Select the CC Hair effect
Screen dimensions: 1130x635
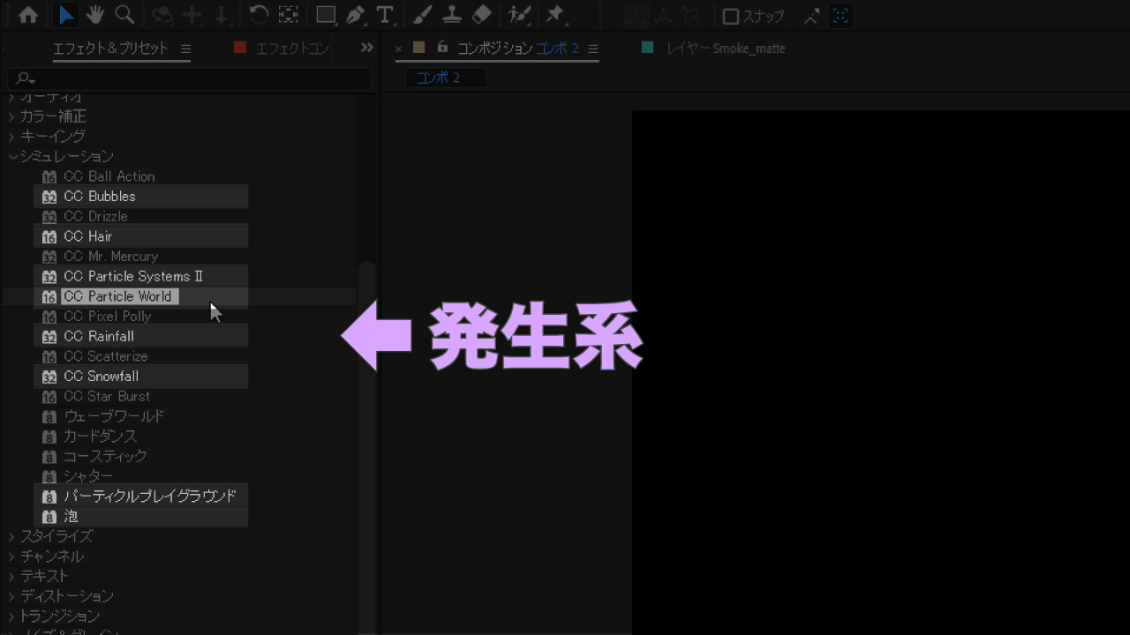tap(87, 236)
